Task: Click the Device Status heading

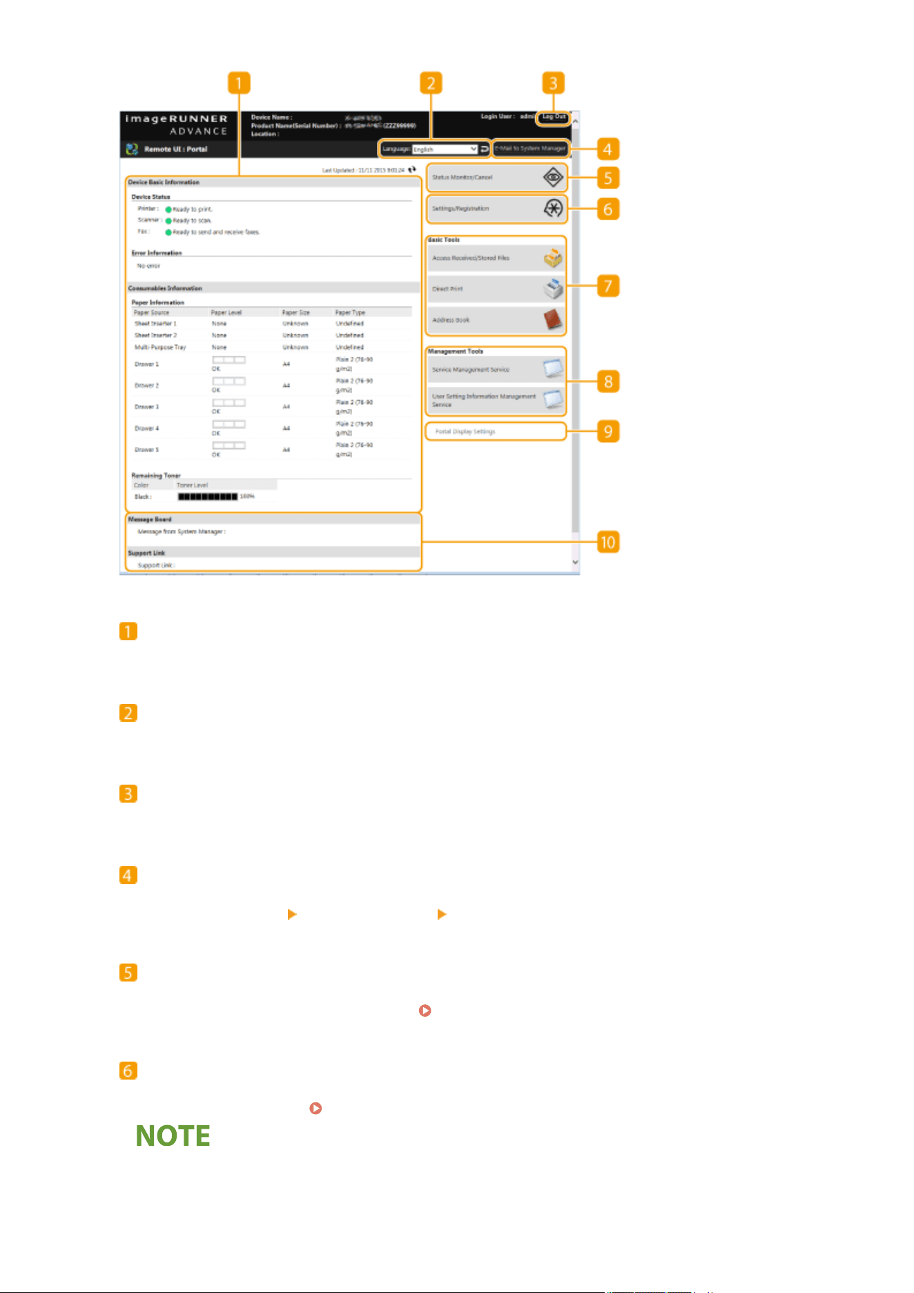Action: [x=150, y=197]
